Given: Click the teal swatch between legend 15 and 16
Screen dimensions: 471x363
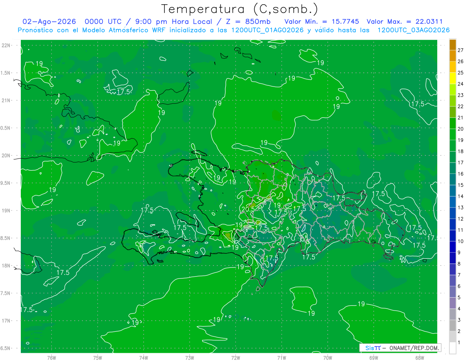Looking at the screenshot, I should [x=453, y=179].
